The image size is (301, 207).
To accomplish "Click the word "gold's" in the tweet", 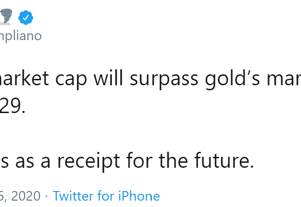I will [232, 78].
